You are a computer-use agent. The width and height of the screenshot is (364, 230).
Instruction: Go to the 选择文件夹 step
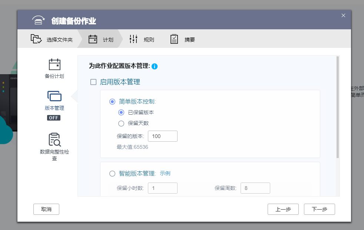pos(59,39)
